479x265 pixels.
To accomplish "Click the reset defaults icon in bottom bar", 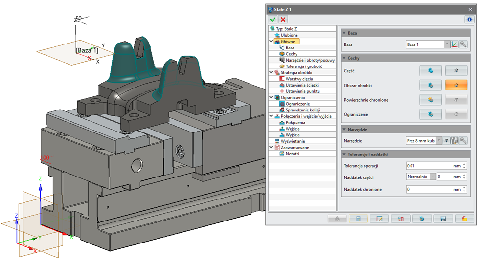I will coord(464,219).
